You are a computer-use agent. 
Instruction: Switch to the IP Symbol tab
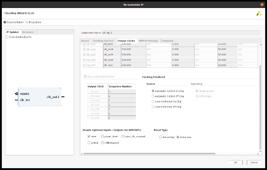pos(13,32)
